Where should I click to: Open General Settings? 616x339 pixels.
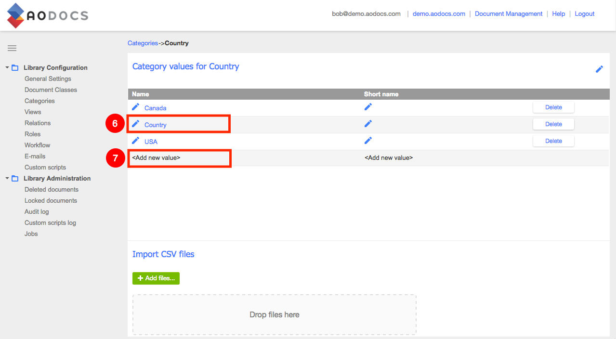[48, 79]
